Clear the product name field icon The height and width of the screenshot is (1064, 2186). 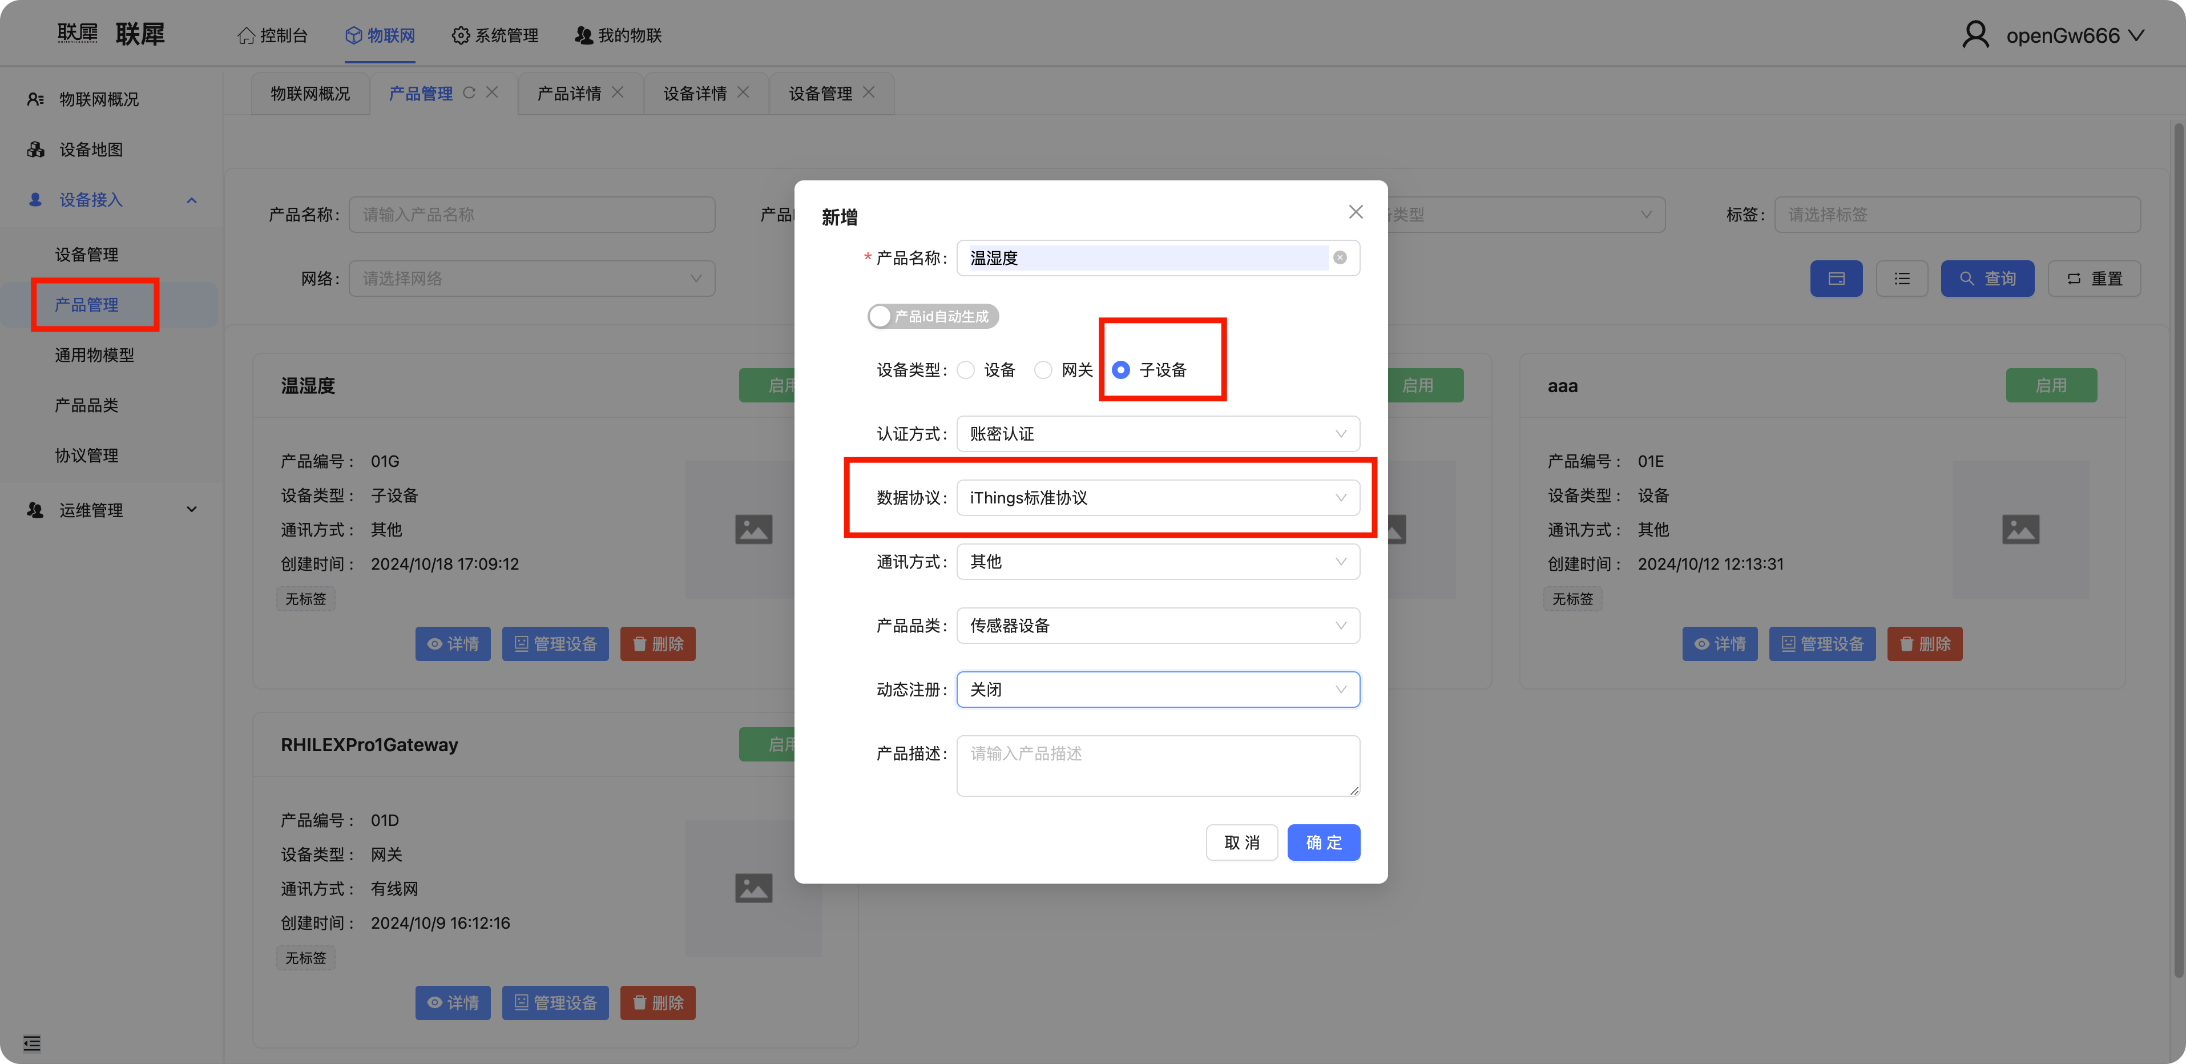pos(1340,258)
